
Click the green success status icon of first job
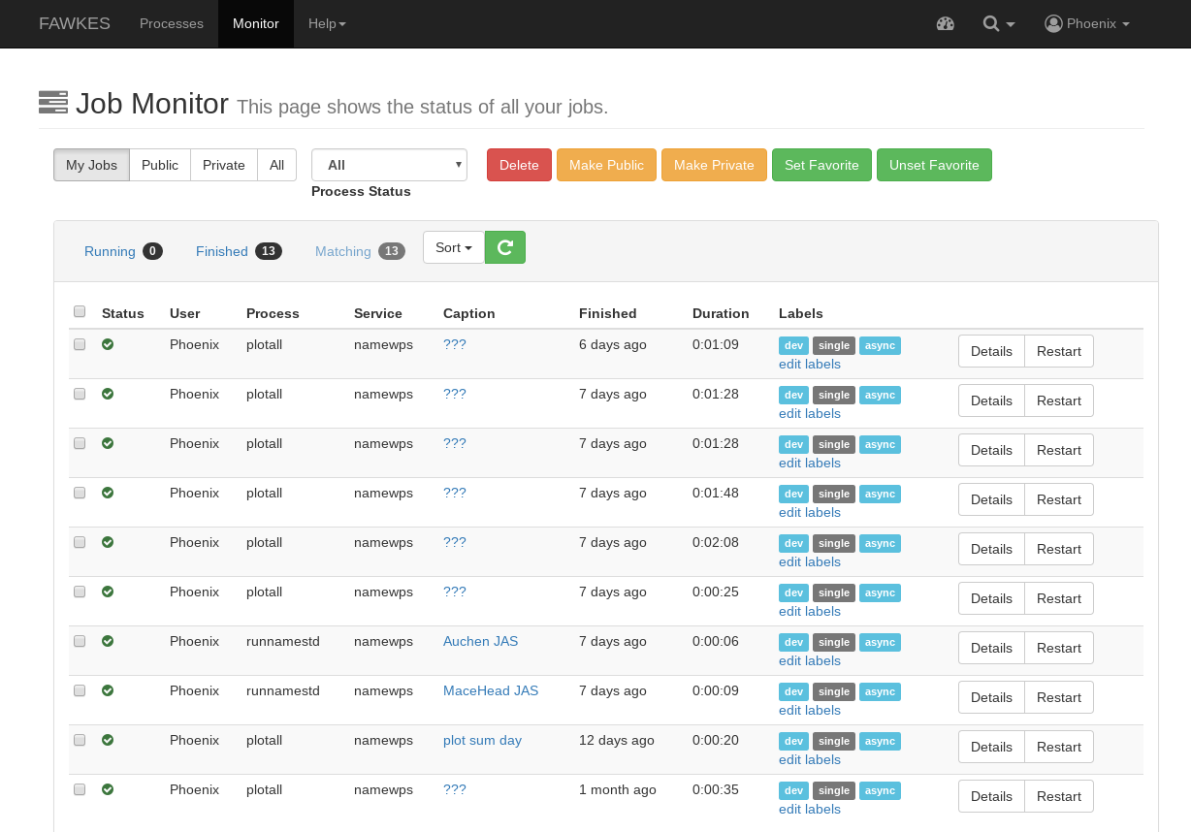(x=108, y=344)
